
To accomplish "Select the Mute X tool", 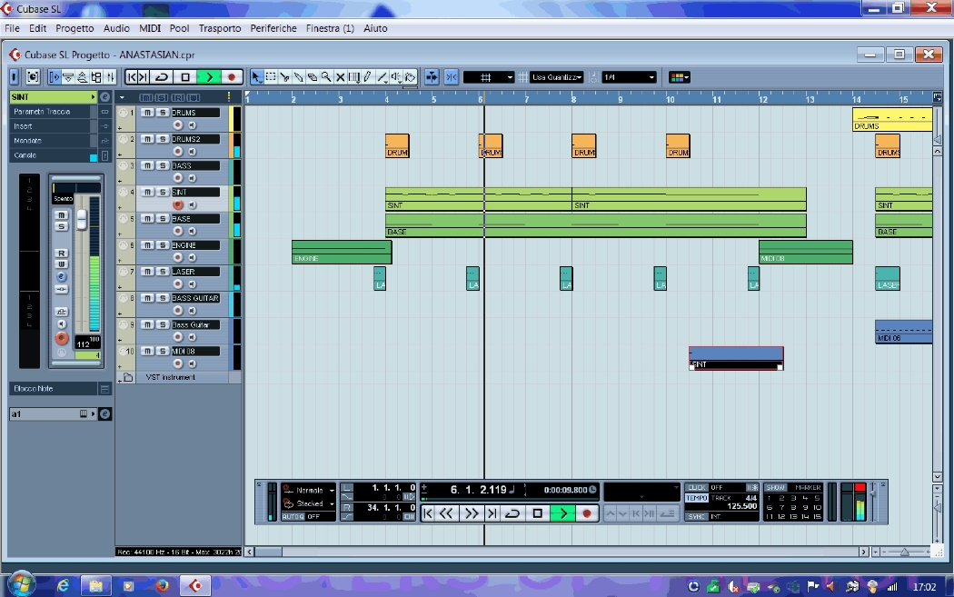I will 340,77.
